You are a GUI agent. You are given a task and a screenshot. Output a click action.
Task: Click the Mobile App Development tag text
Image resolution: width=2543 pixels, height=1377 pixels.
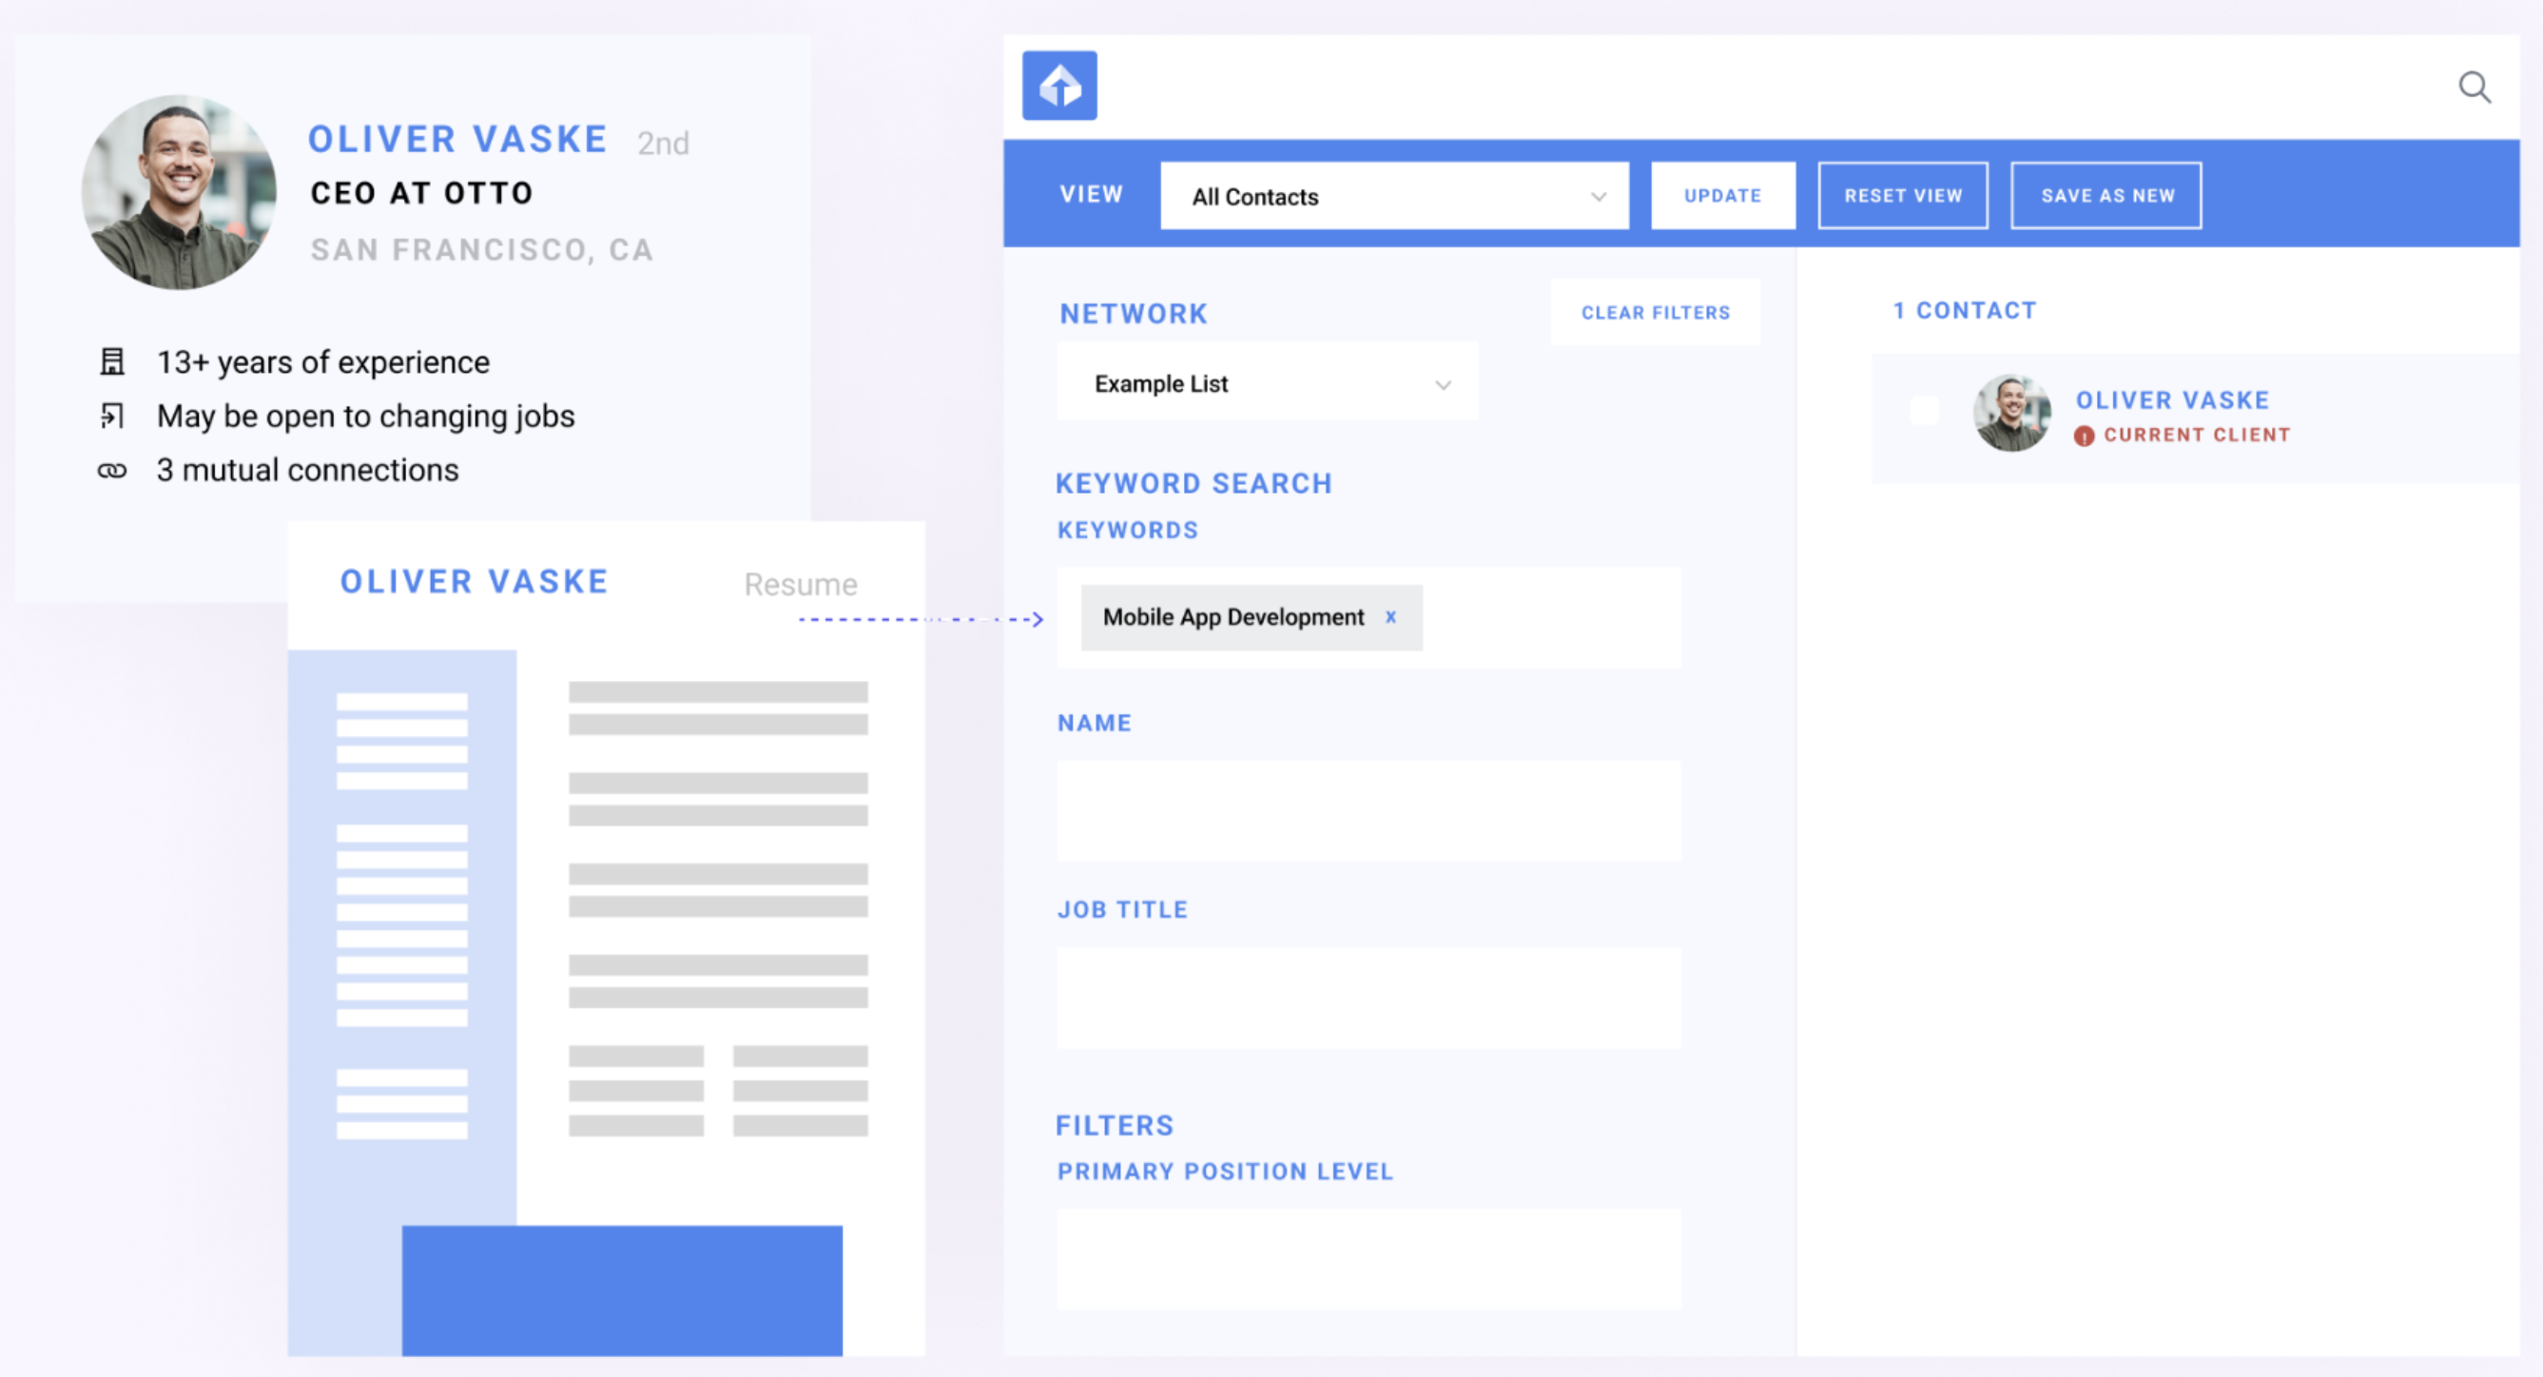tap(1233, 617)
